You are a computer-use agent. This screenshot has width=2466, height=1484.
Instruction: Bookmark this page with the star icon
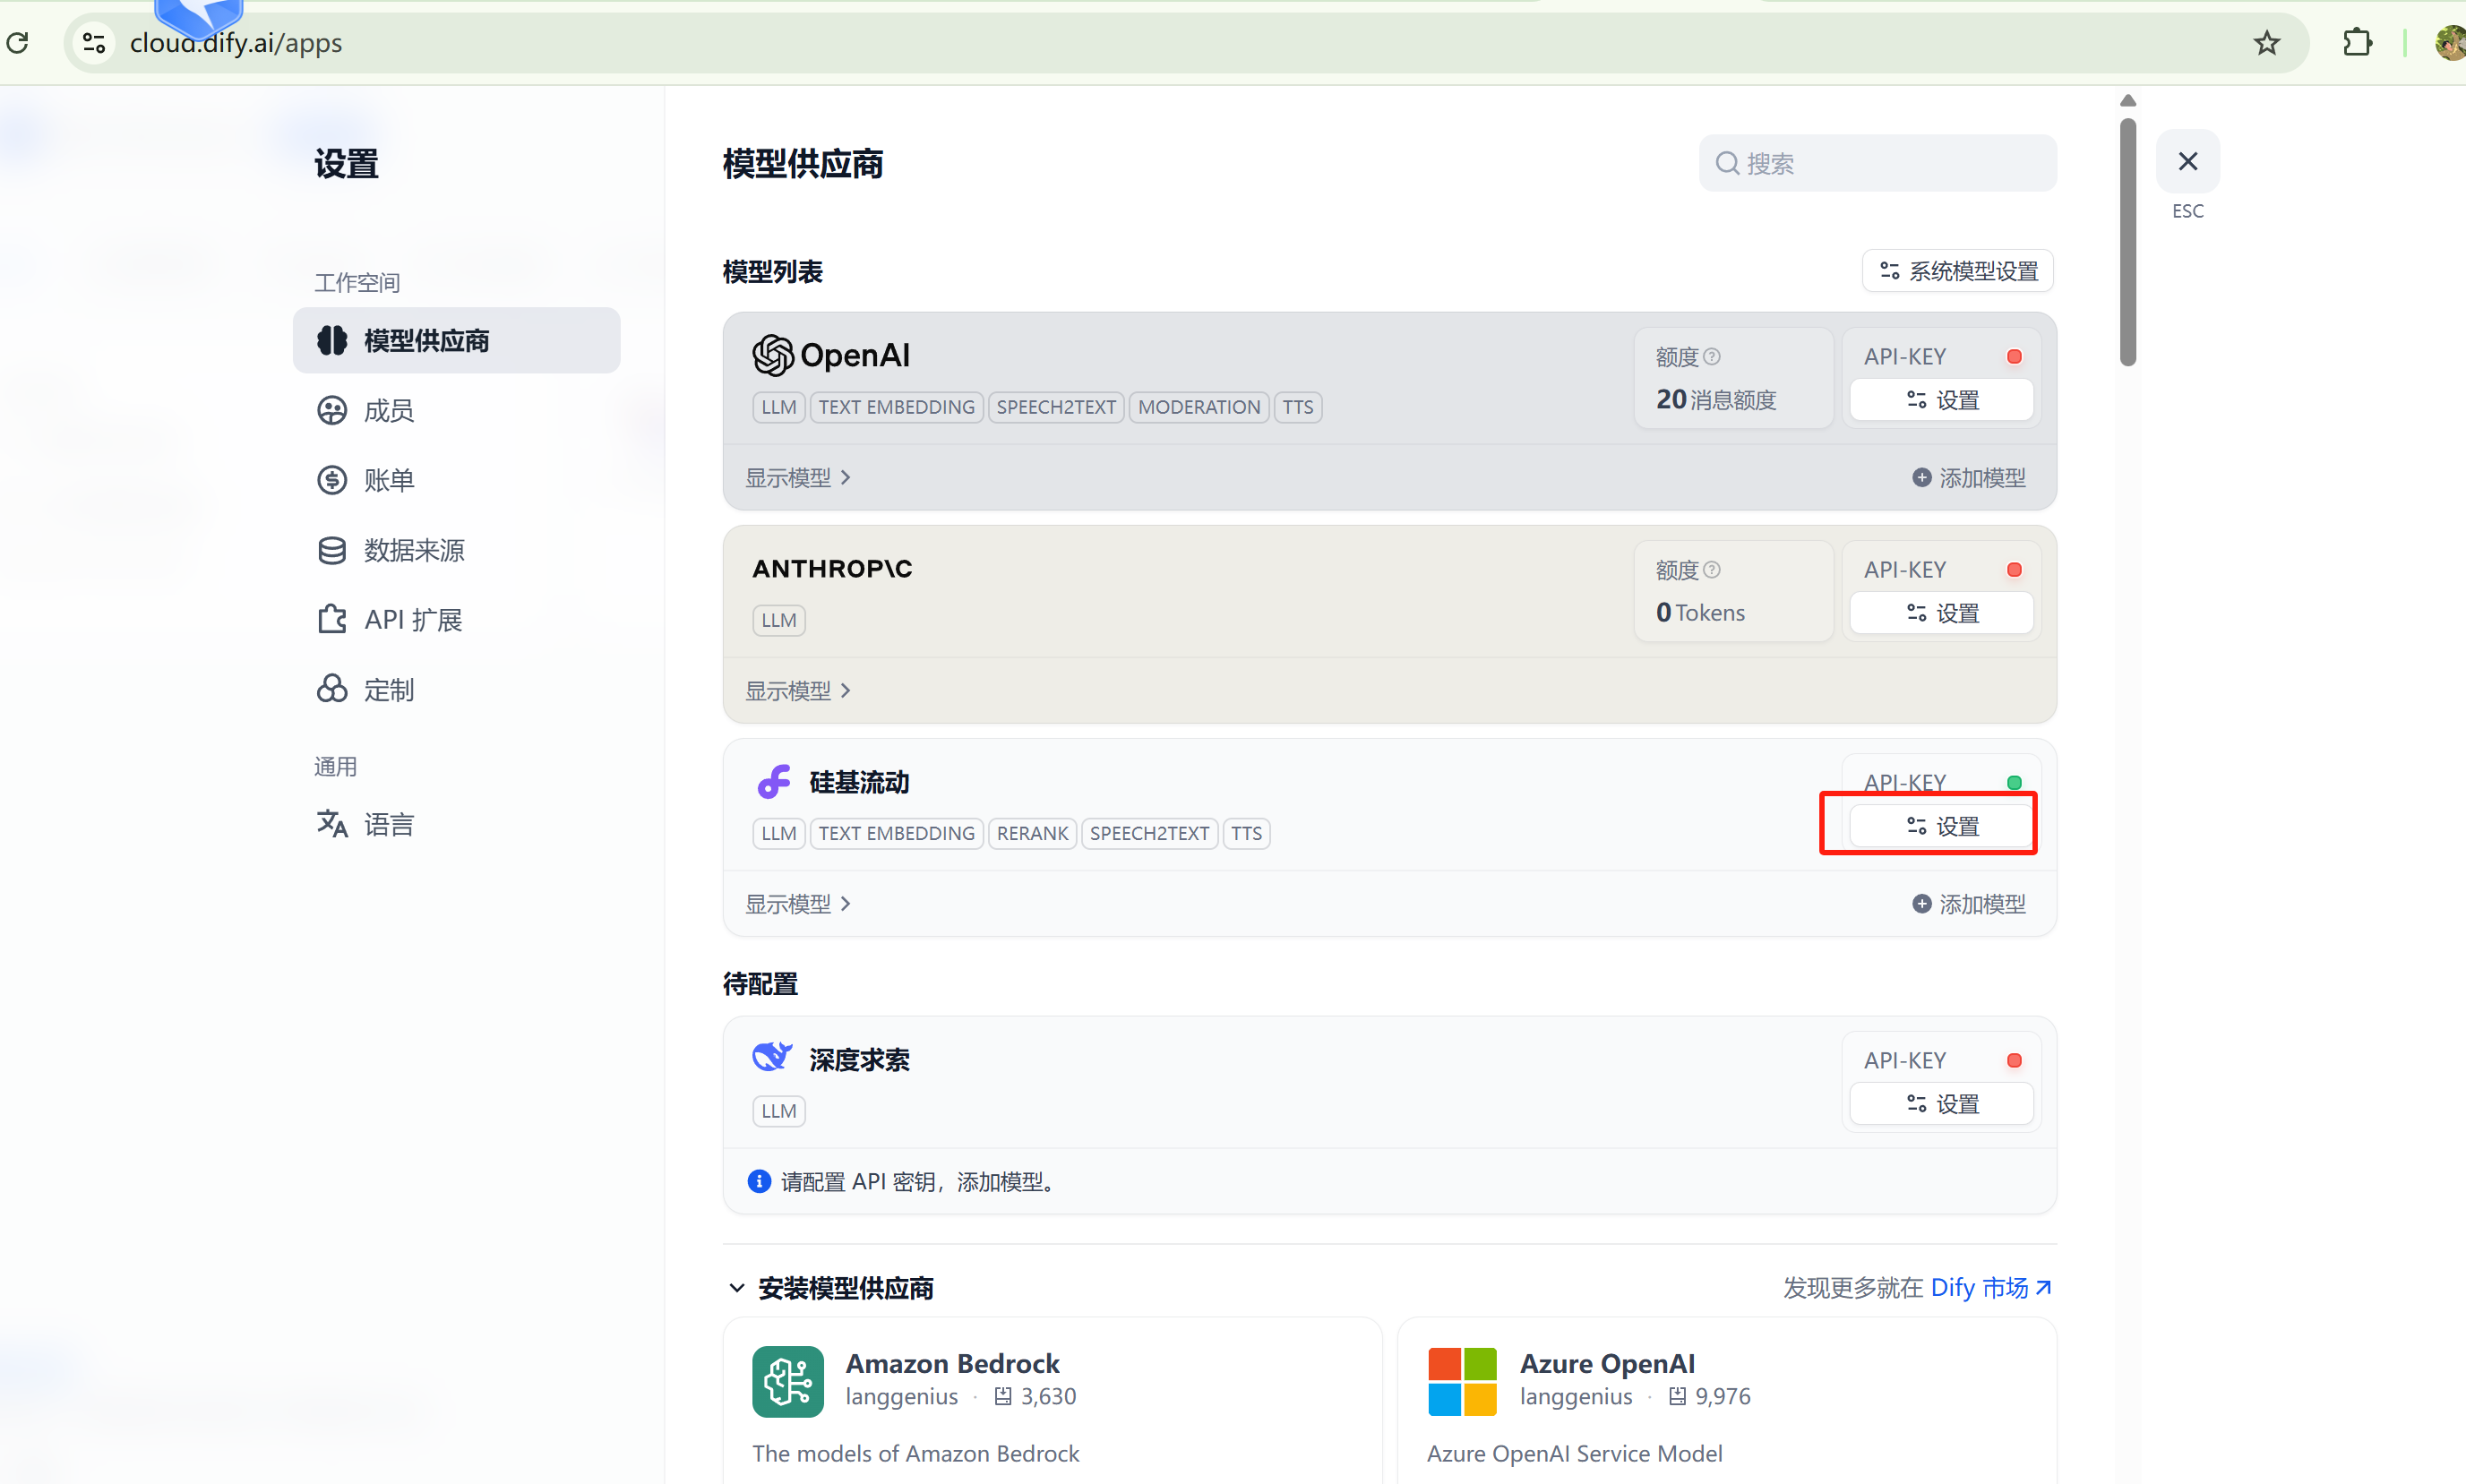[2266, 43]
